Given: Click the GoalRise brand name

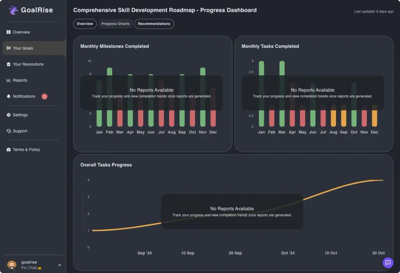Looking at the screenshot, I should pos(37,10).
